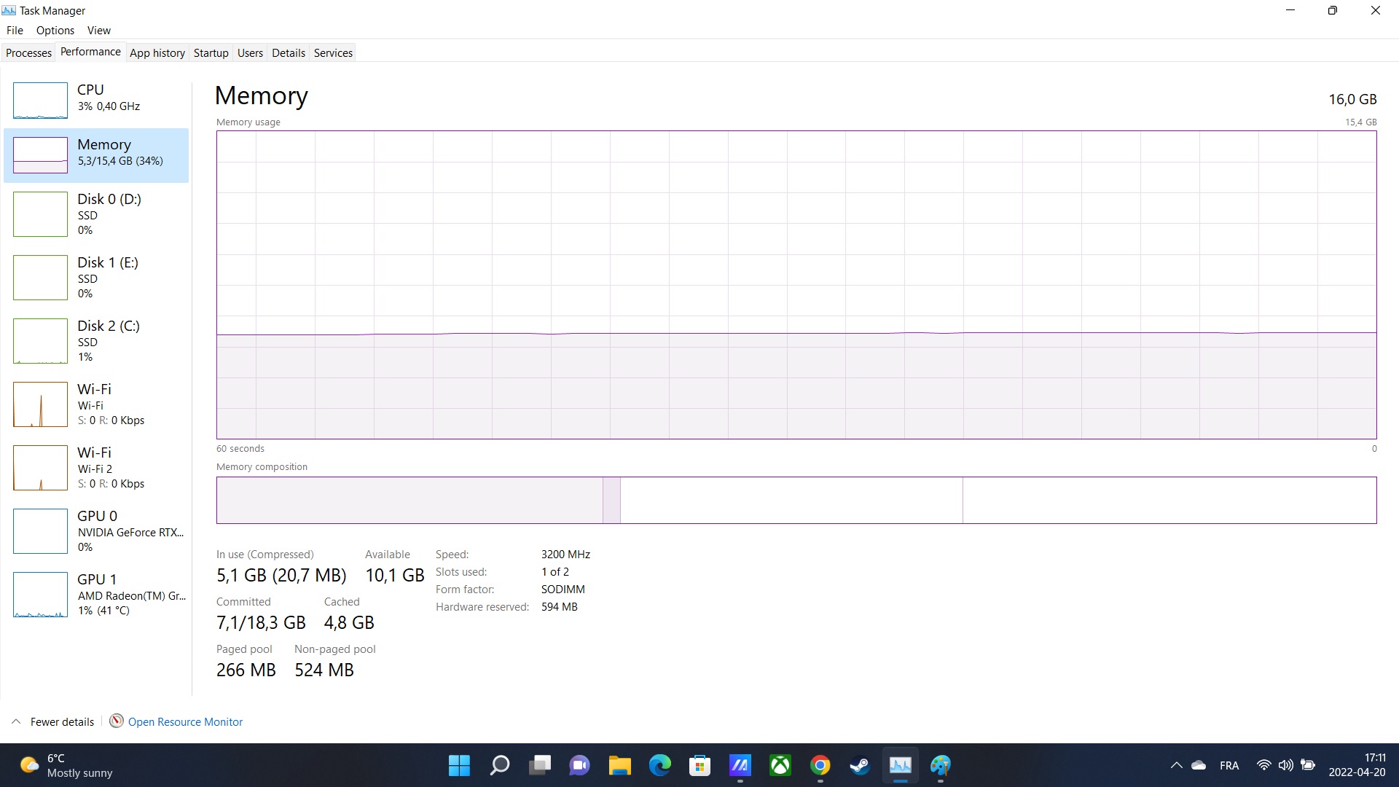This screenshot has height=787, width=1399.
Task: Click the Windows Start button
Action: 459,765
